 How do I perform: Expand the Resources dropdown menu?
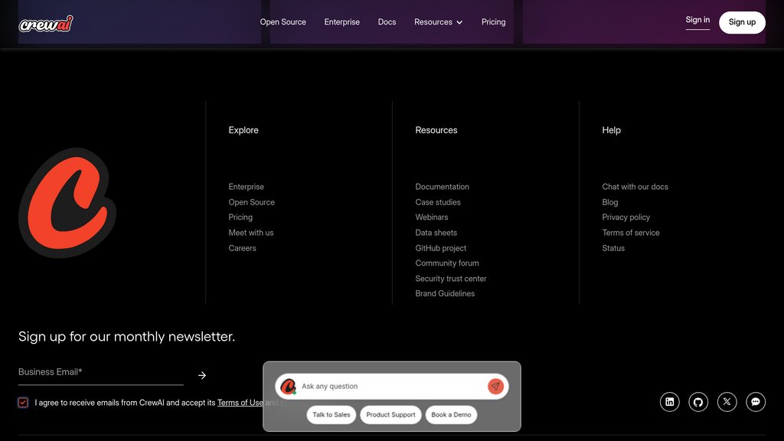[438, 22]
